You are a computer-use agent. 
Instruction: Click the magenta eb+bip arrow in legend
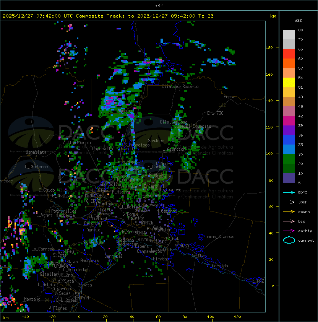[289, 231]
